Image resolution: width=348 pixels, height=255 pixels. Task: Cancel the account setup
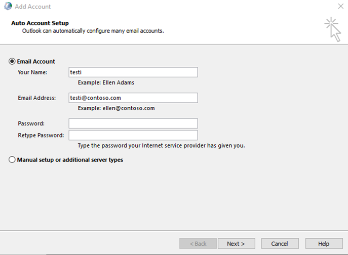coord(280,244)
